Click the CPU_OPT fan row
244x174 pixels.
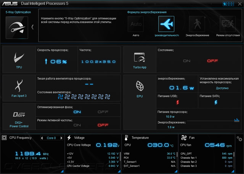(x=206, y=154)
